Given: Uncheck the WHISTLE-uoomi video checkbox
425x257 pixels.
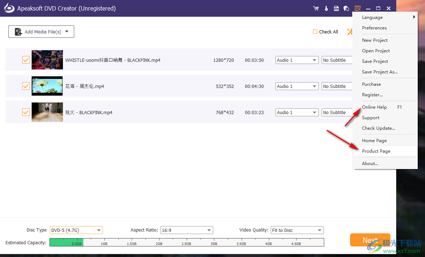Looking at the screenshot, I should 26,60.
